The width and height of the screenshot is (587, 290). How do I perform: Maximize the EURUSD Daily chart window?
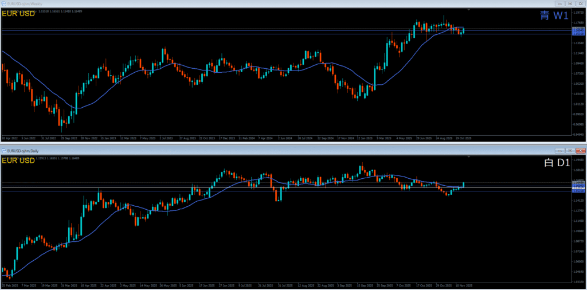pyautogui.click(x=570, y=150)
